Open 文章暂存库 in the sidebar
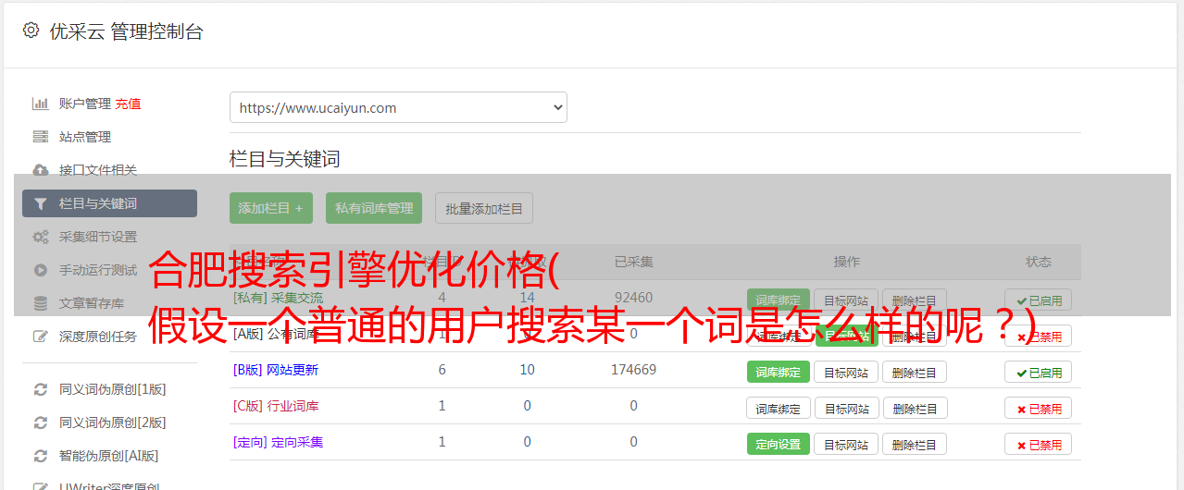Screen dimensions: 1184x490 [92, 303]
